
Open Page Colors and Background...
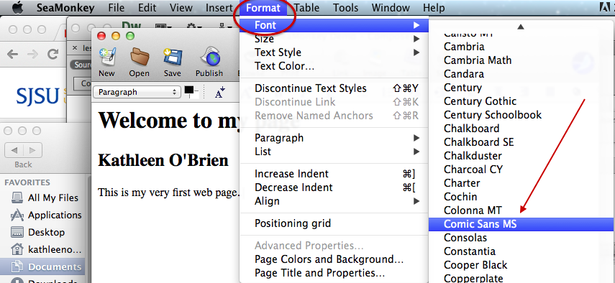pos(334,259)
